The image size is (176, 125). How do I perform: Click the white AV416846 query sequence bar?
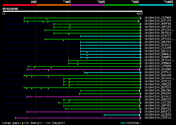(x=73, y=11)
